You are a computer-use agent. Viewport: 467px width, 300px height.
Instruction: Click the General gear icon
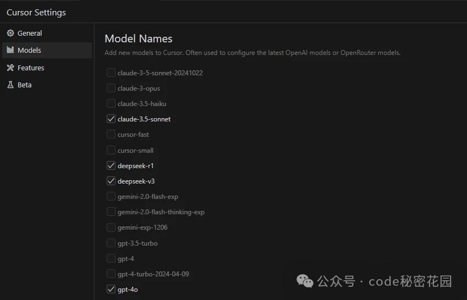pyautogui.click(x=10, y=33)
